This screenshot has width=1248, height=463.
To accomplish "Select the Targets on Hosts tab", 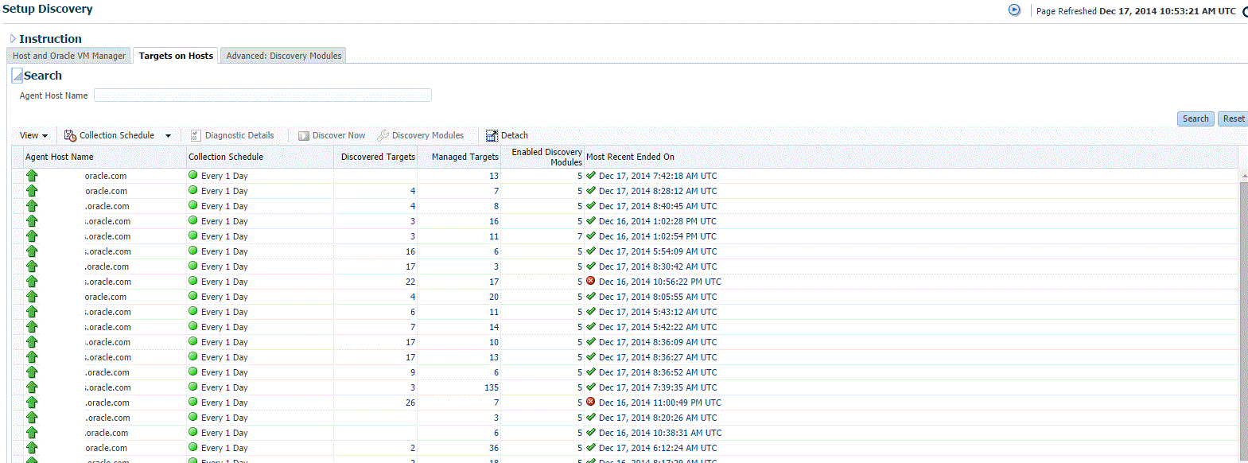I will [176, 56].
